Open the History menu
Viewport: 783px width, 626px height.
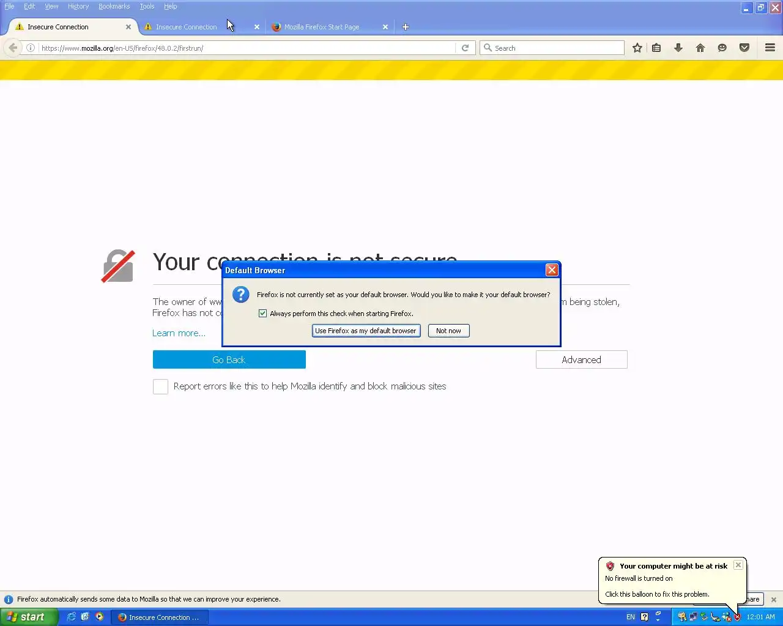78,6
